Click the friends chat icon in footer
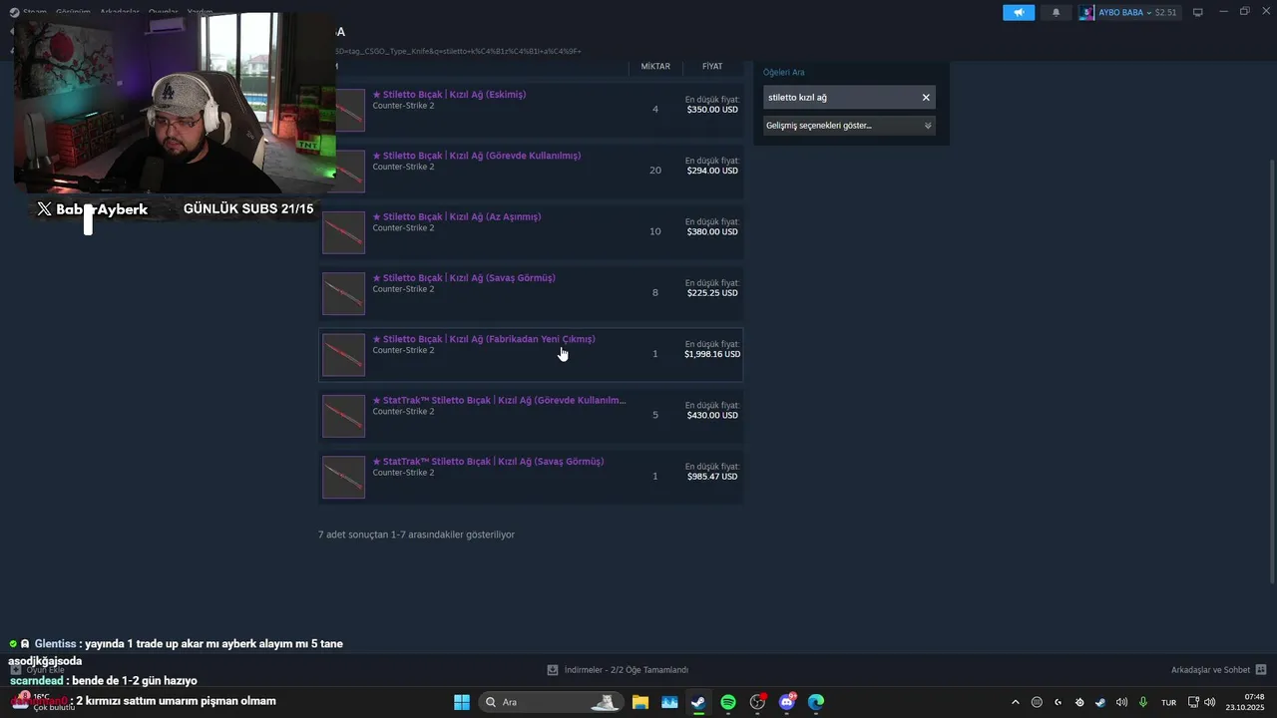Viewport: 1277px width, 718px height. coord(1261,670)
